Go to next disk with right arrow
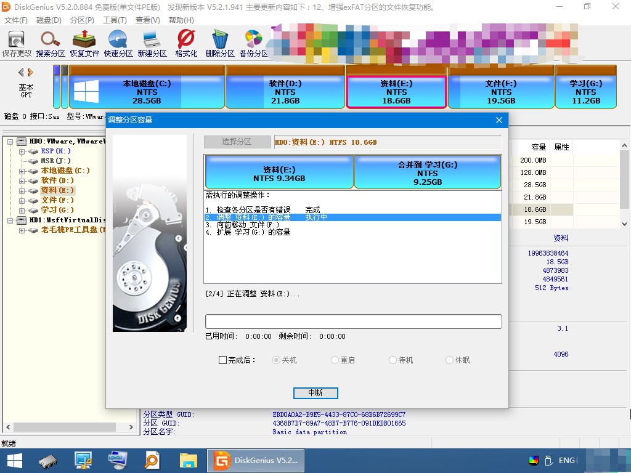The width and height of the screenshot is (631, 473). click(x=31, y=73)
